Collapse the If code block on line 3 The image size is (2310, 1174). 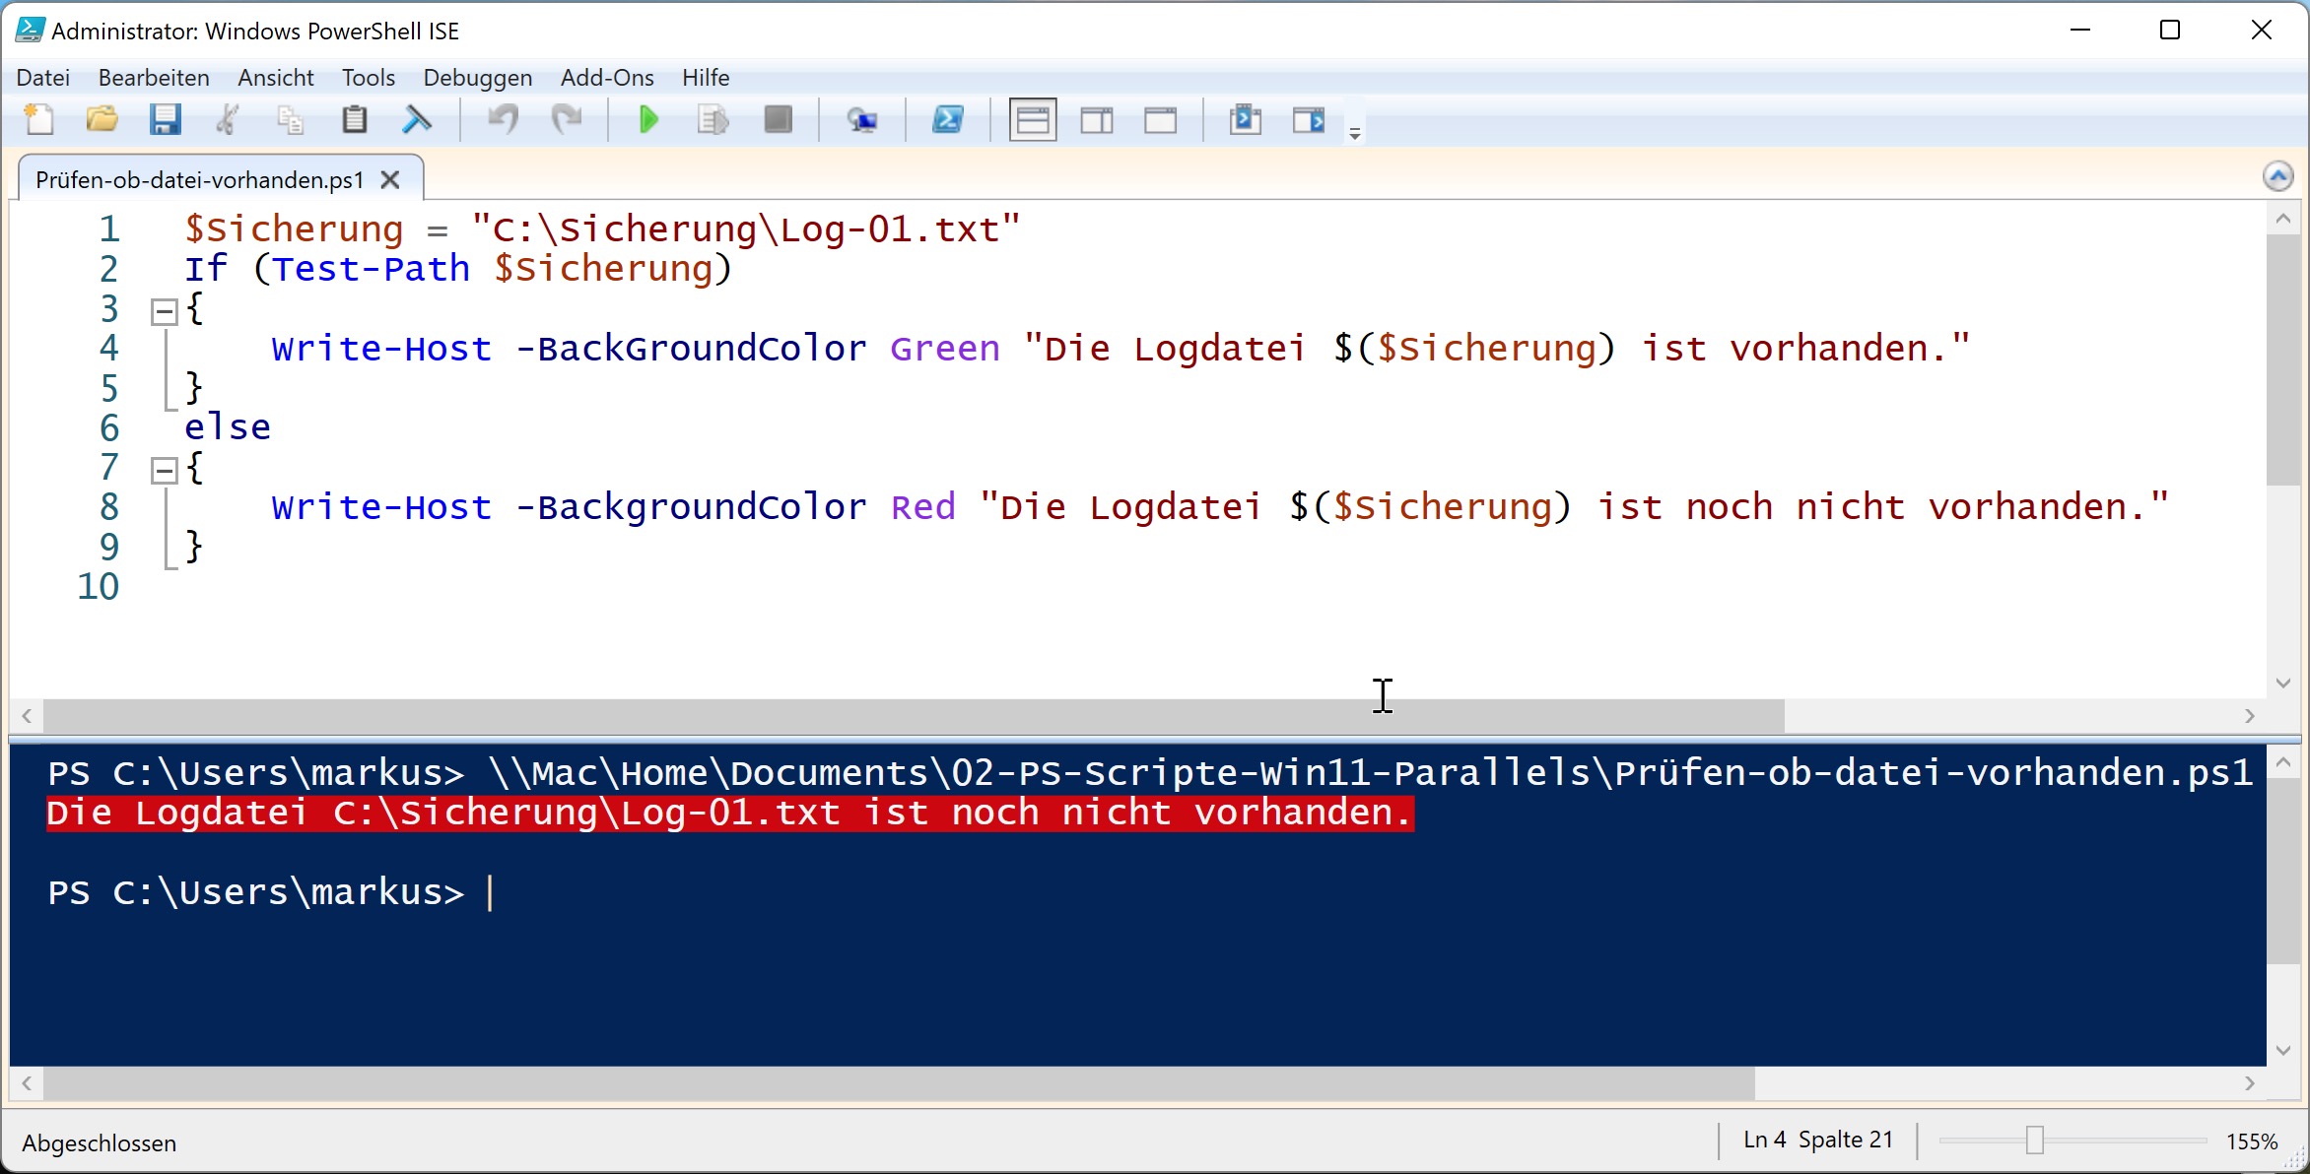164,312
